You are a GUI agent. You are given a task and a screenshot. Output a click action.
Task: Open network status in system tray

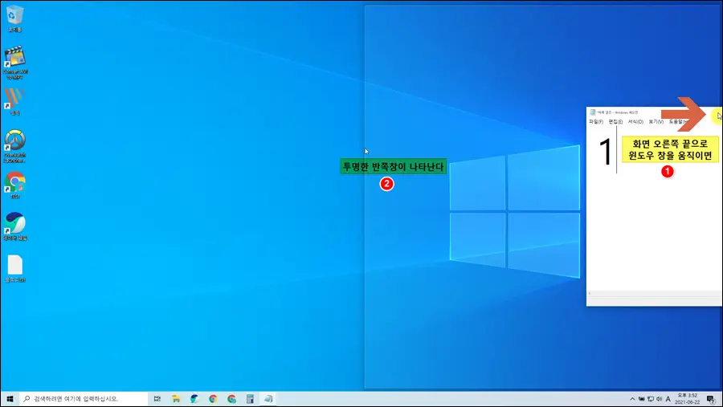coord(651,399)
